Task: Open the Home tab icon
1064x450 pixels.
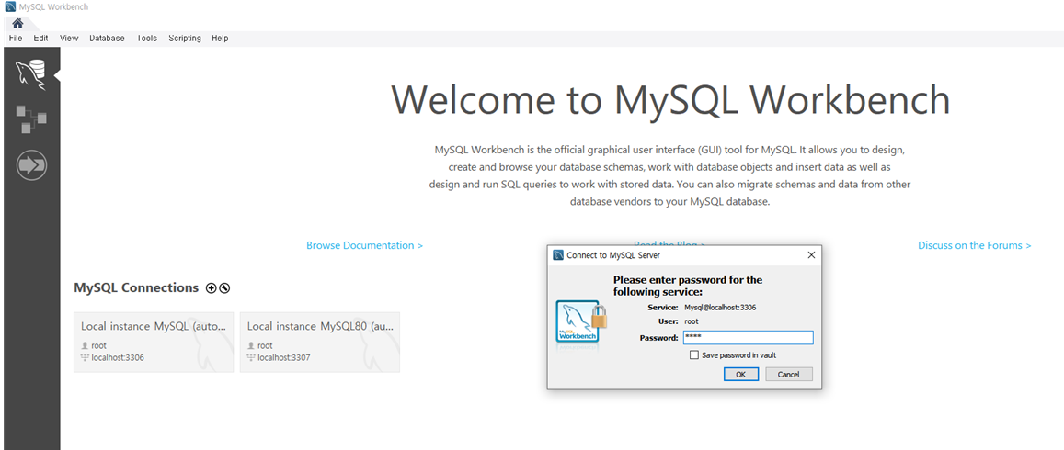Action: [17, 23]
